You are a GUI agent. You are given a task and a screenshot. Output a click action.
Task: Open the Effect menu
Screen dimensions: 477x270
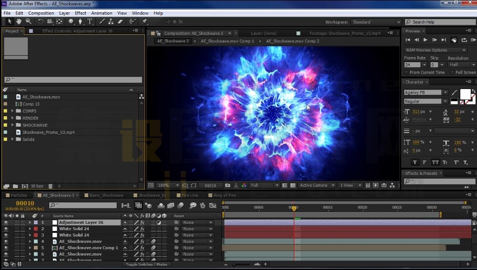click(x=80, y=13)
